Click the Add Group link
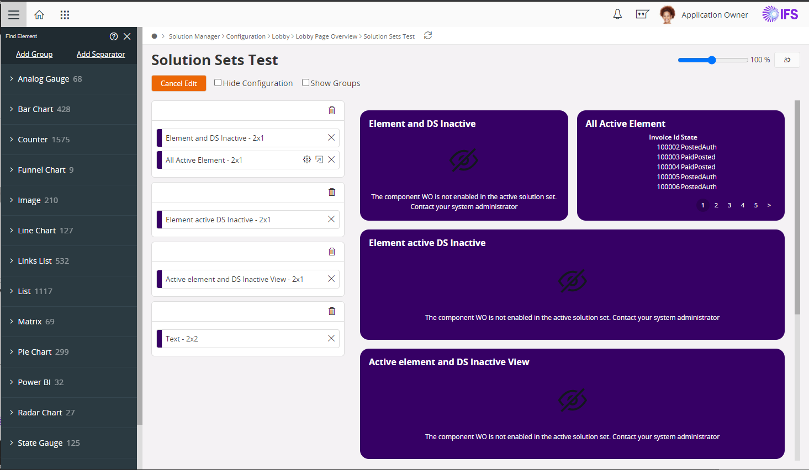 pyautogui.click(x=34, y=54)
